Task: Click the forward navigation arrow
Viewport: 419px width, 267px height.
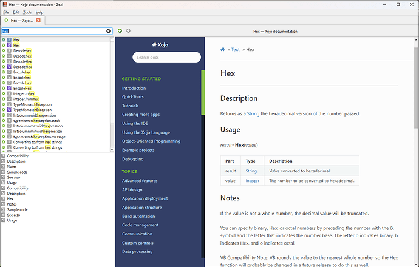Action: click(x=128, y=31)
